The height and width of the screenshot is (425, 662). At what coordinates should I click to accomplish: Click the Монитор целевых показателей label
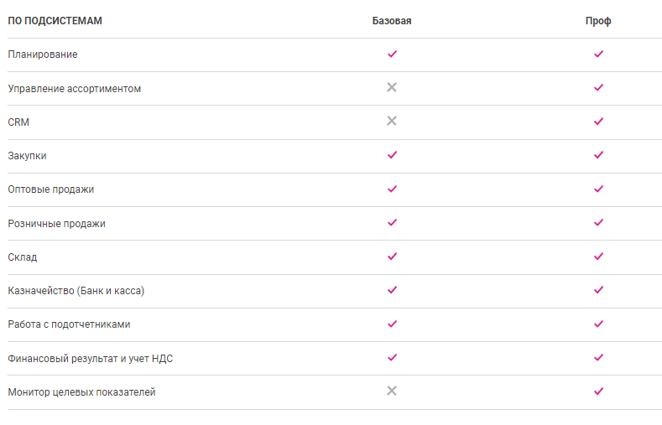[81, 391]
